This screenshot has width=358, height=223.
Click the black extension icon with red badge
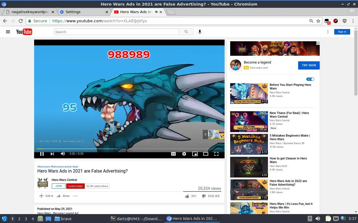pos(327,21)
